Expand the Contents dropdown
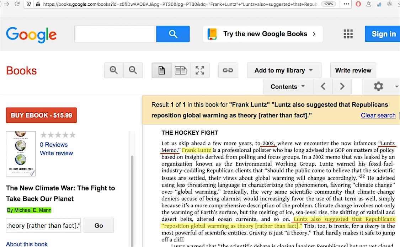This screenshot has height=247, width=400. coord(288,87)
